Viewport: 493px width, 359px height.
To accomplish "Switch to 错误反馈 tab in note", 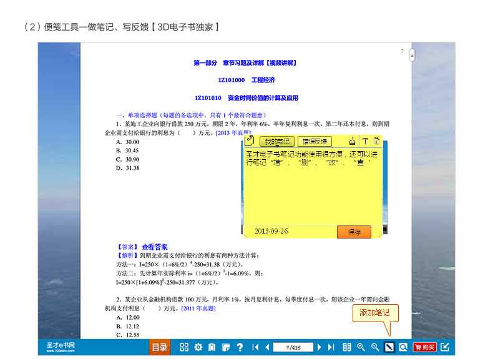I will point(315,142).
